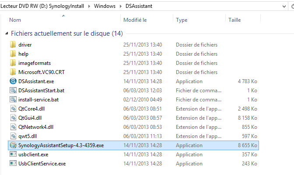Sort files by the Modifié le column

(x=135, y=20)
